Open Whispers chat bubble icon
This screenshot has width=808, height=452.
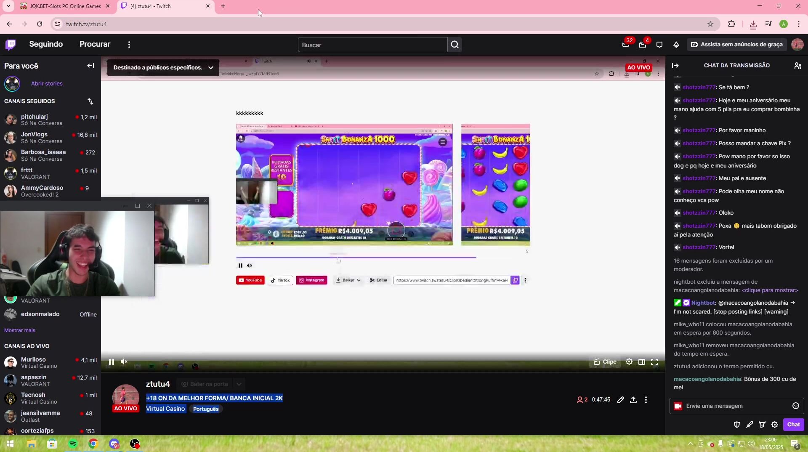(x=659, y=45)
